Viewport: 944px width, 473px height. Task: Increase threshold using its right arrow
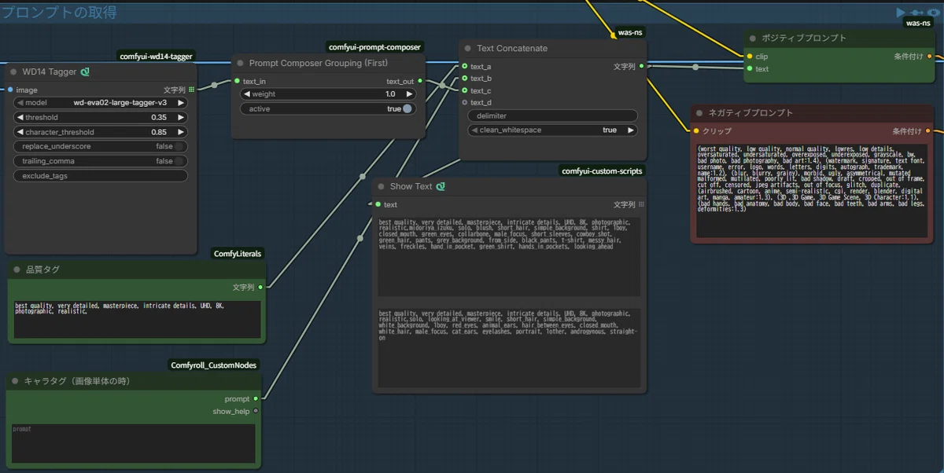pyautogui.click(x=181, y=117)
